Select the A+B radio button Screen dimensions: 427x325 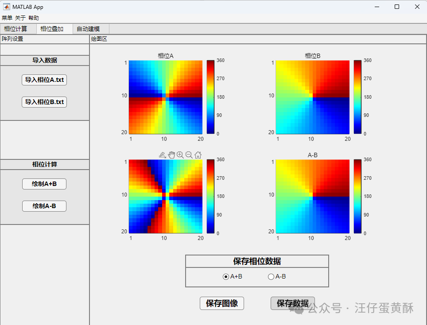(226, 277)
